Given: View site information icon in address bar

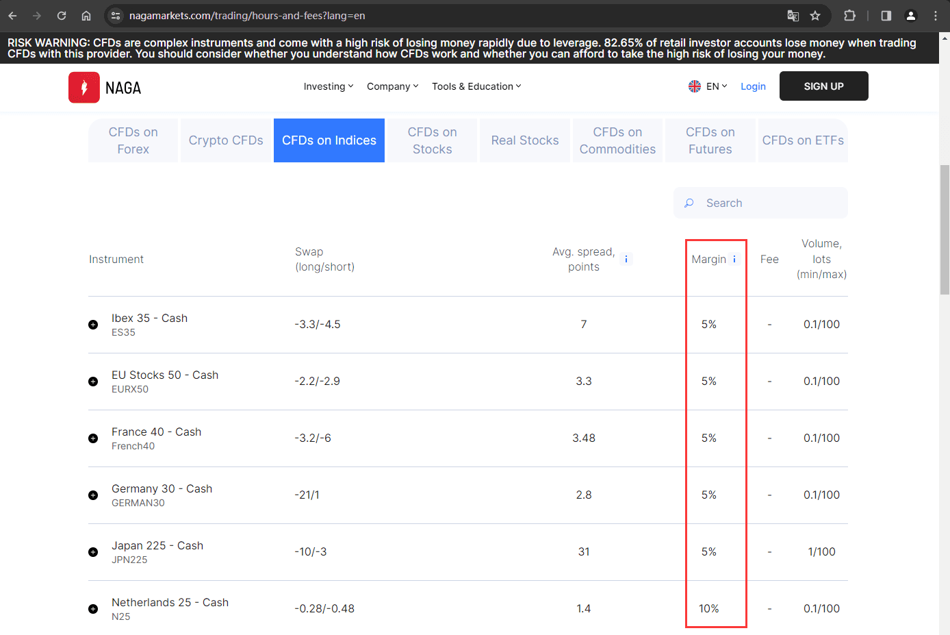Looking at the screenshot, I should pos(116,15).
